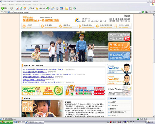Open the ツール menu

(35, 4)
